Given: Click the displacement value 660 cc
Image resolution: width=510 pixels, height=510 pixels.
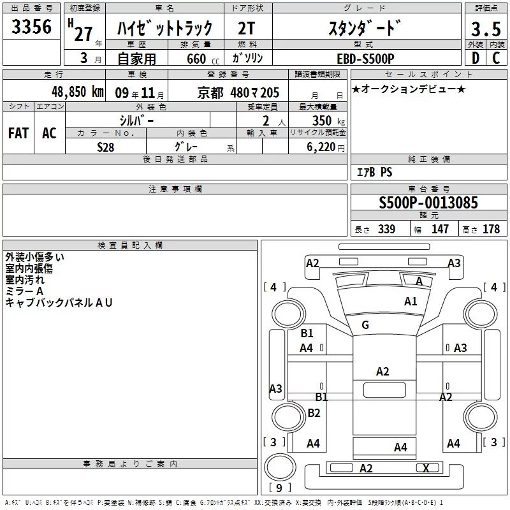Looking at the screenshot, I should (203, 59).
